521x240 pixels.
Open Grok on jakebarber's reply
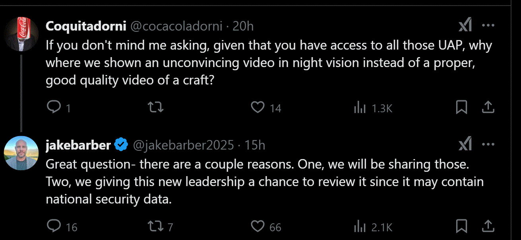(465, 145)
